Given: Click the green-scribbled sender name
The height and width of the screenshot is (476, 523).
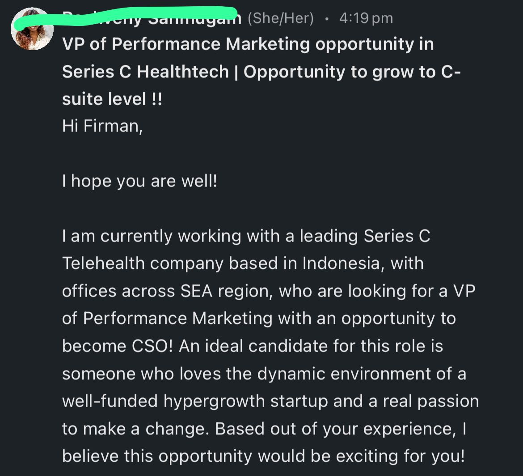Looking at the screenshot, I should 152,18.
